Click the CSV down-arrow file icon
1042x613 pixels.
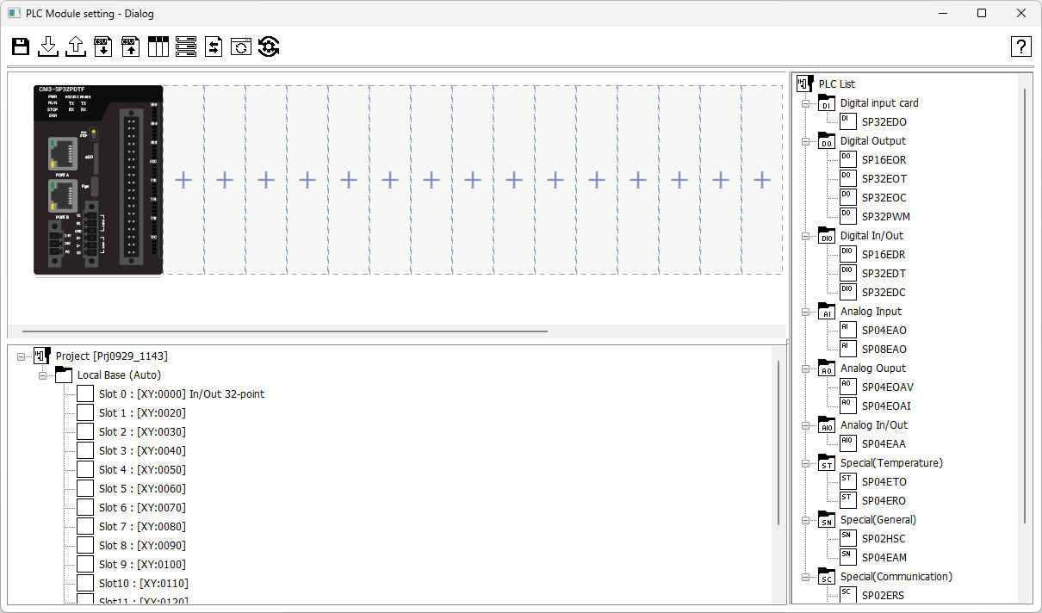pyautogui.click(x=103, y=46)
